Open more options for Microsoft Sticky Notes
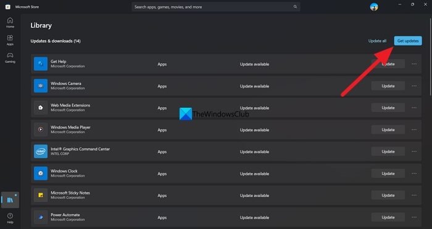This screenshot has width=432, height=229. point(414,195)
